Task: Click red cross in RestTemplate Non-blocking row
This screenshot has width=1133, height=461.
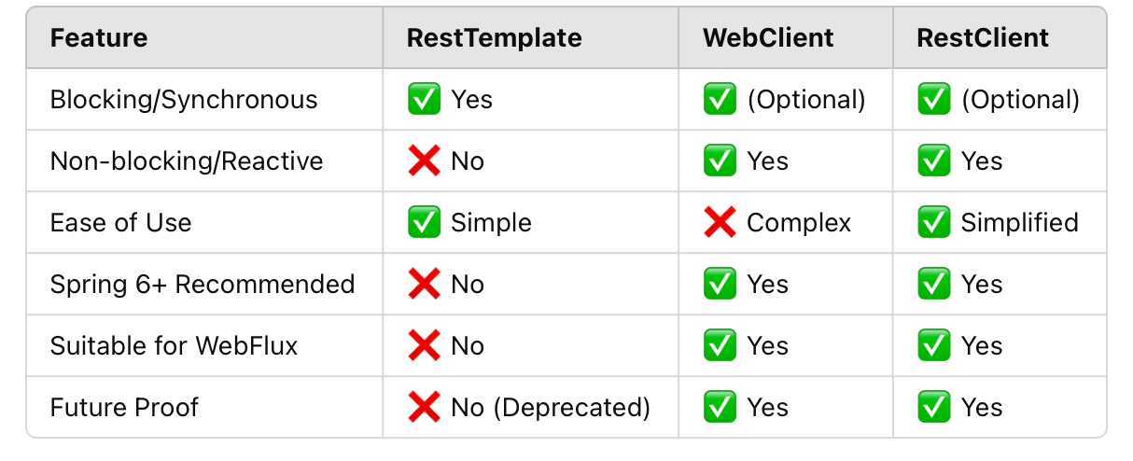Action: [x=424, y=161]
